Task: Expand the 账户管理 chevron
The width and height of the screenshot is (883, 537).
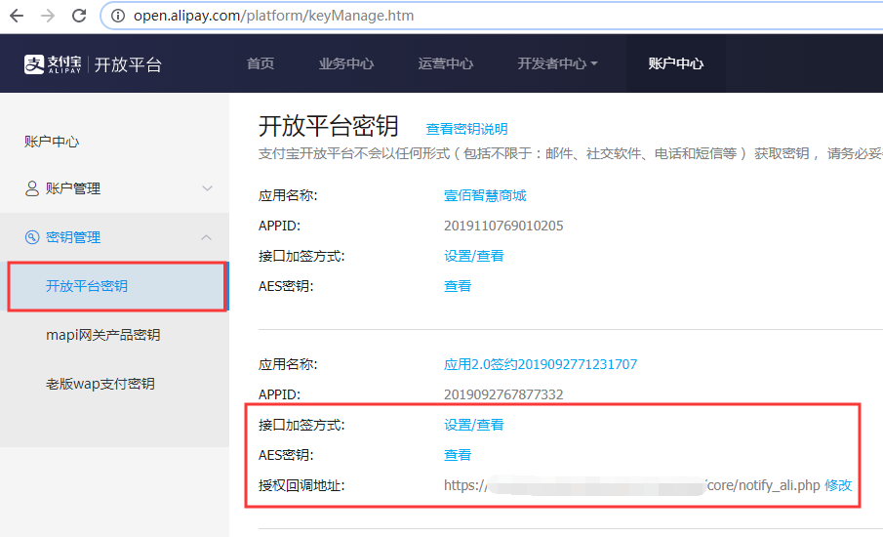Action: pyautogui.click(x=207, y=188)
